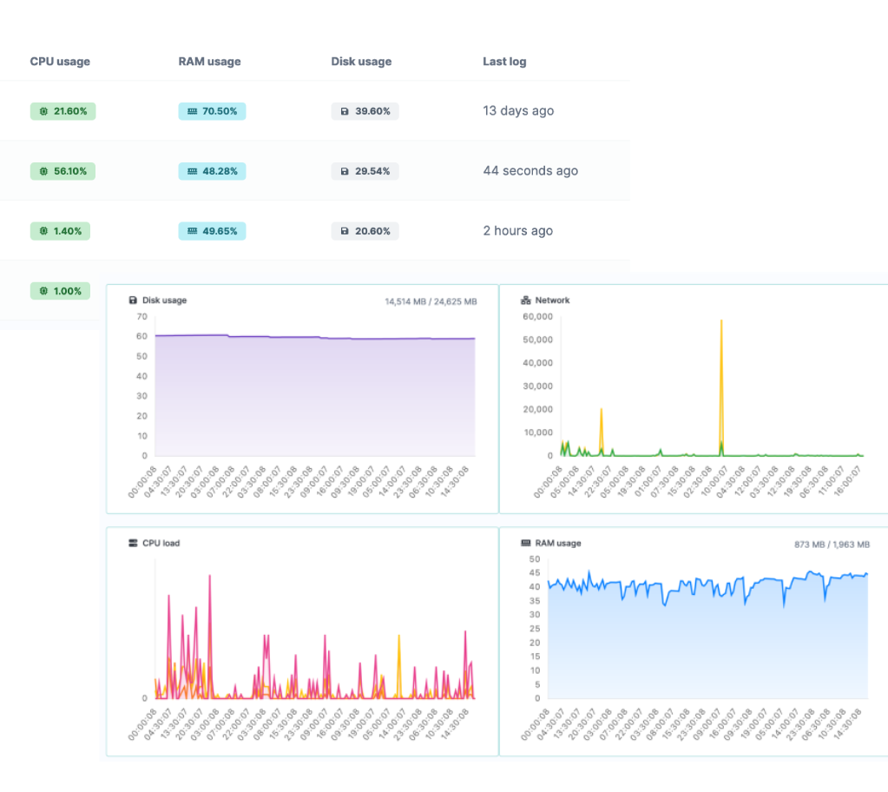This screenshot has height=792, width=888.
Task: Click the server icon beside CPU load title
Action: (x=133, y=544)
